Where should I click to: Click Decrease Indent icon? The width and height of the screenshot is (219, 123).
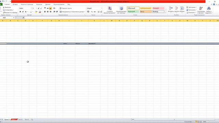coord(54,12)
